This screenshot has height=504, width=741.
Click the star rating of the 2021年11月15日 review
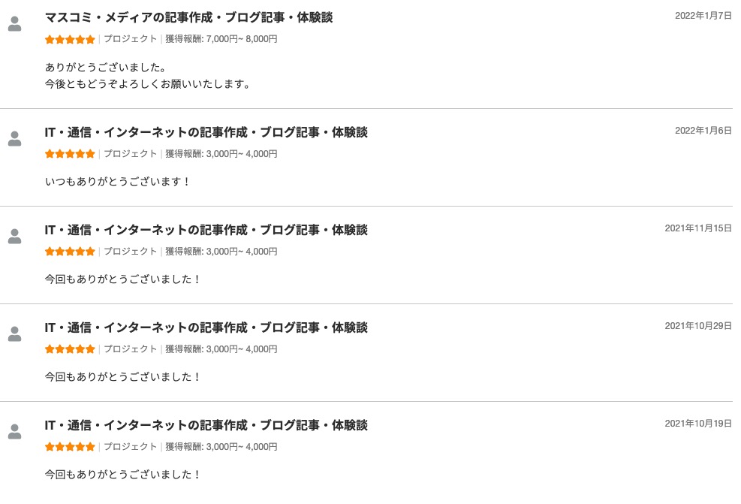click(70, 252)
